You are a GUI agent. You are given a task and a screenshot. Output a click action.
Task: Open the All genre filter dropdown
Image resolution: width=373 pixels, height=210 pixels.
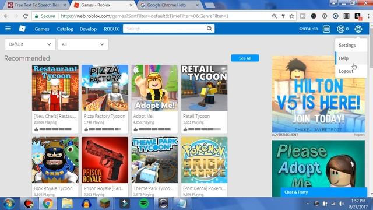[83, 44]
